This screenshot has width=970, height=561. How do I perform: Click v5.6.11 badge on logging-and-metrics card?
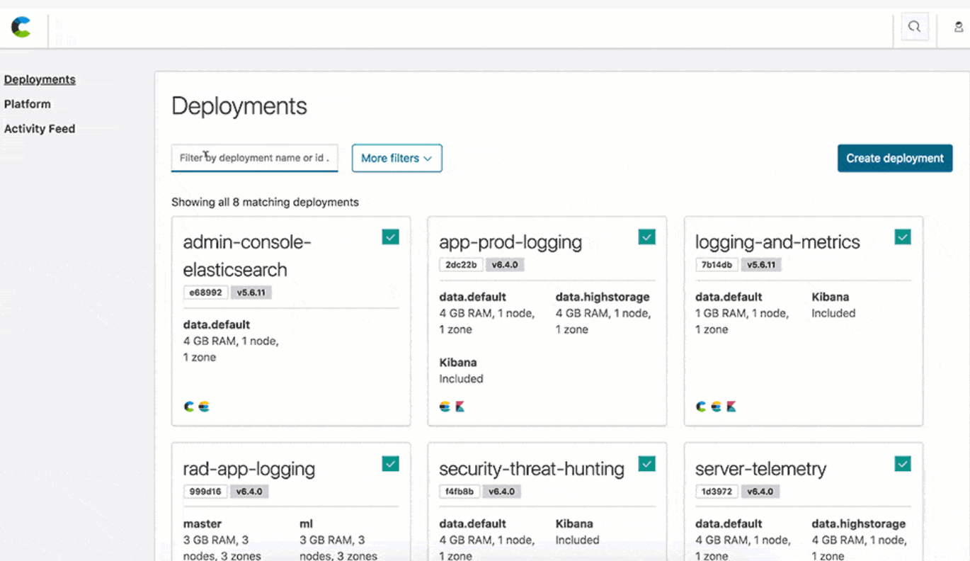tap(762, 265)
